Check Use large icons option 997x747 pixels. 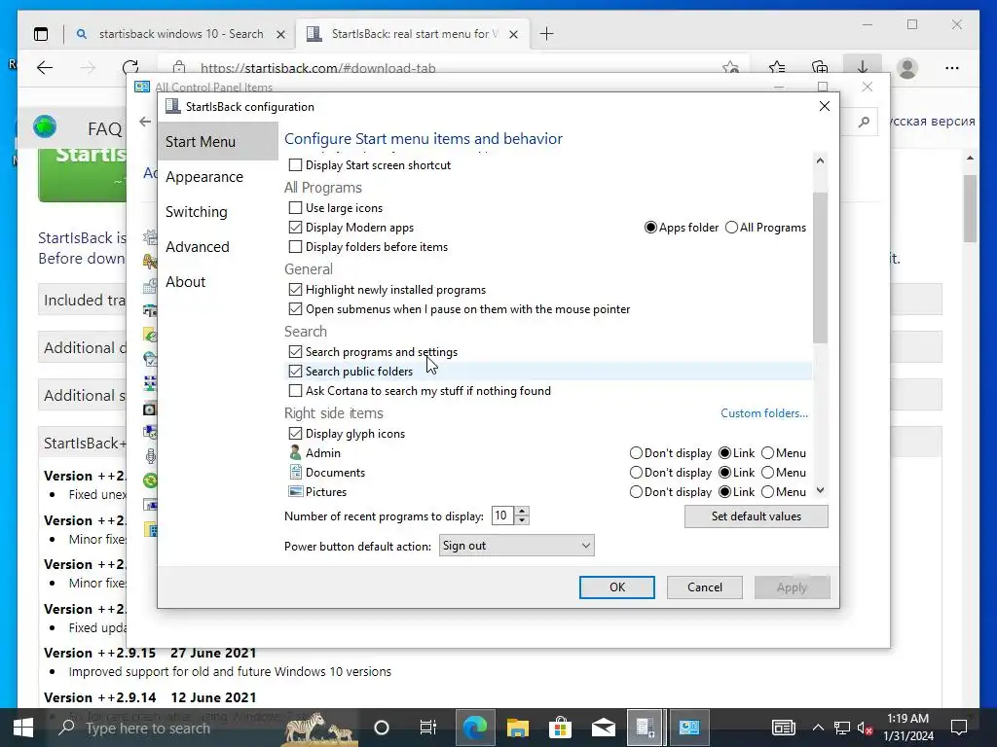tap(295, 208)
